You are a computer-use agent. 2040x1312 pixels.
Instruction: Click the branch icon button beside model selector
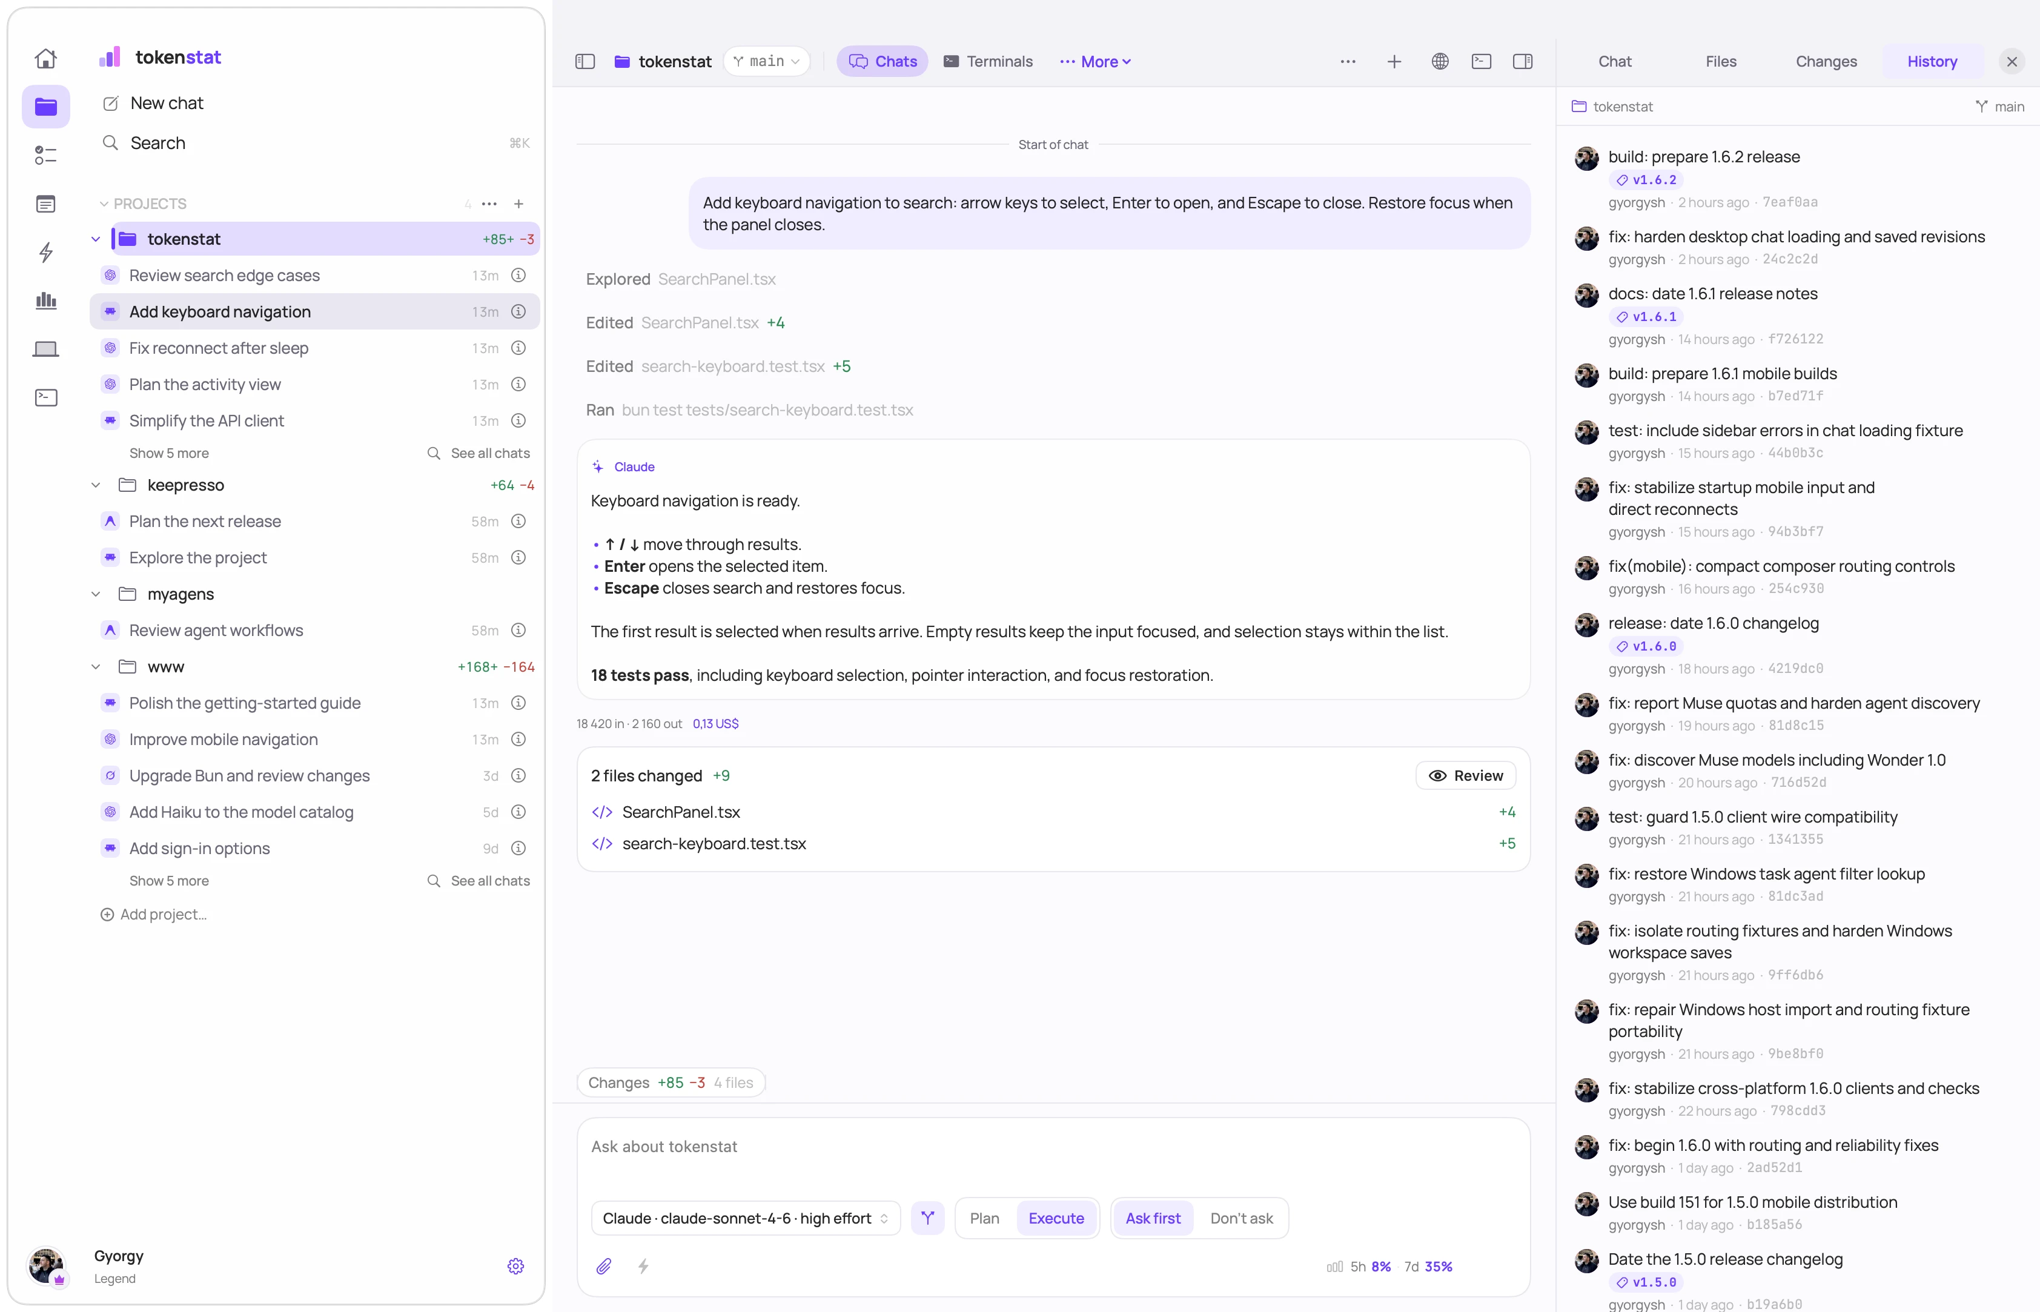click(x=927, y=1218)
